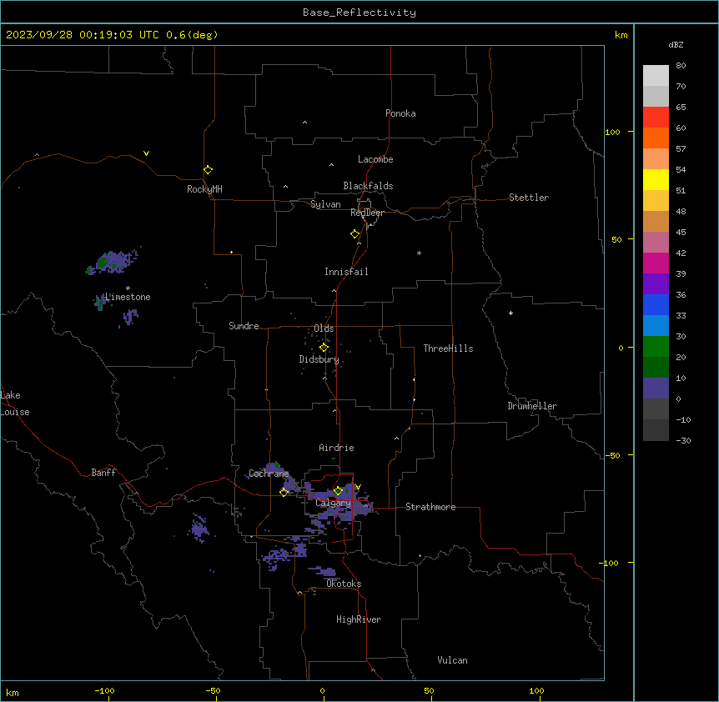Screen dimensions: 719x702
Task: Click the Airdrie label
Action: tap(336, 448)
